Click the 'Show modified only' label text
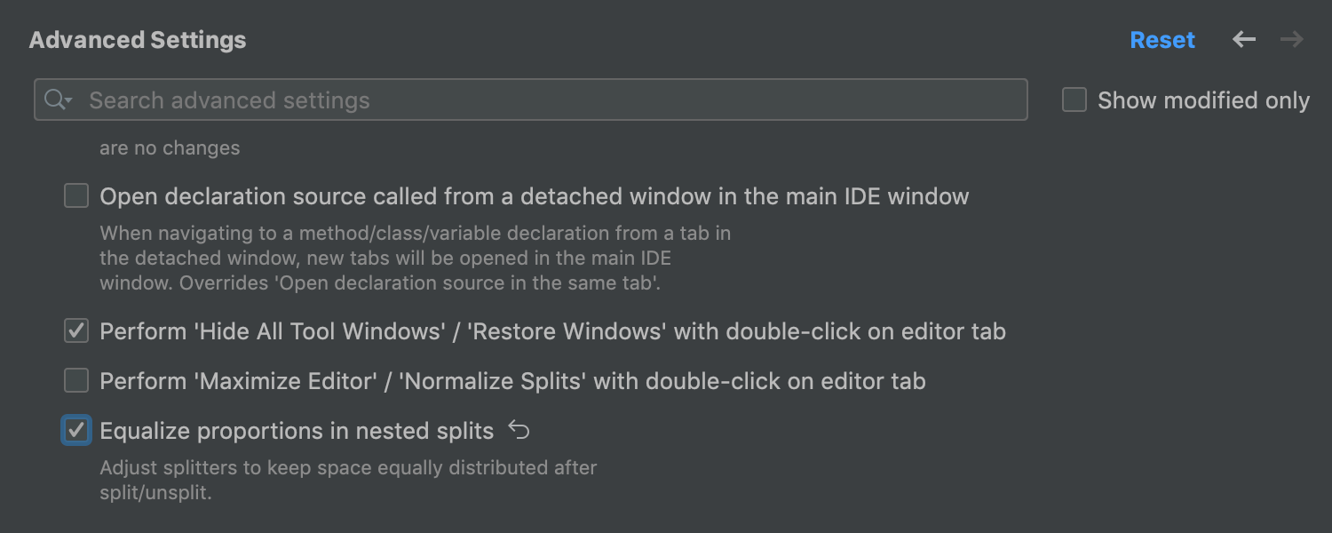 [1203, 100]
